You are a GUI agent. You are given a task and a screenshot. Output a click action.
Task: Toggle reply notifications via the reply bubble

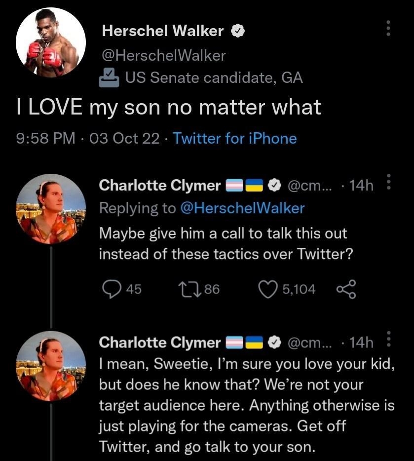coord(111,290)
